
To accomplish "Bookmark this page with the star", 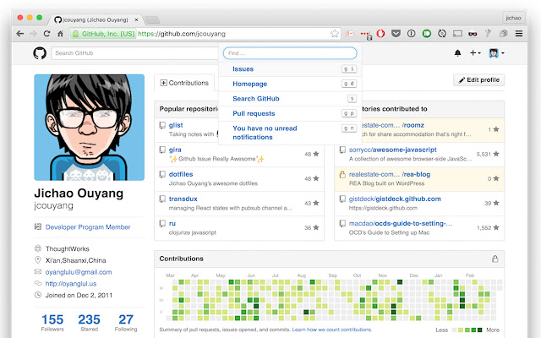I will tap(335, 34).
